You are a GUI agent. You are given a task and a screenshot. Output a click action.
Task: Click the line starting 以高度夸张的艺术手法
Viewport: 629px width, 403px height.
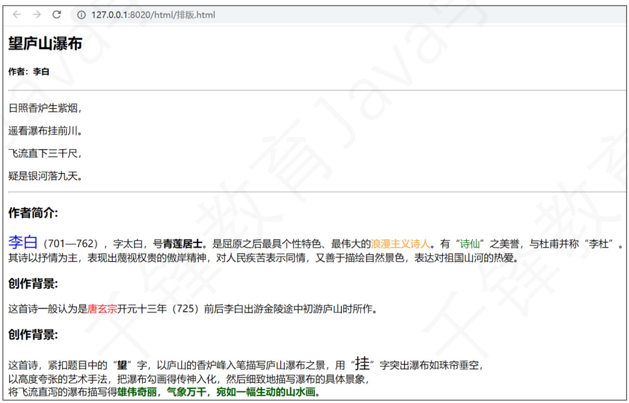pos(190,379)
